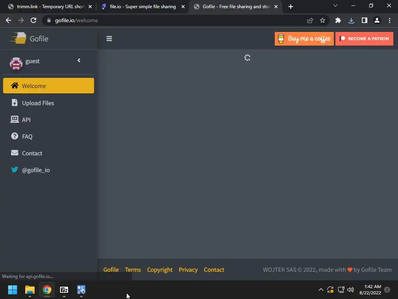Close the Gofile tab
This screenshot has height=299, width=398.
coord(276,7)
